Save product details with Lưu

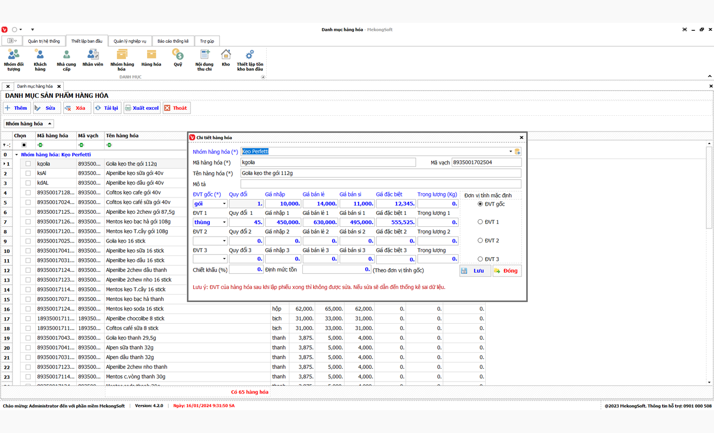[475, 271]
